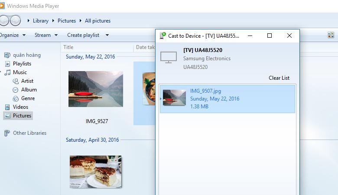Click the Create playlist button
This screenshot has height=195, width=338.
[83, 35]
